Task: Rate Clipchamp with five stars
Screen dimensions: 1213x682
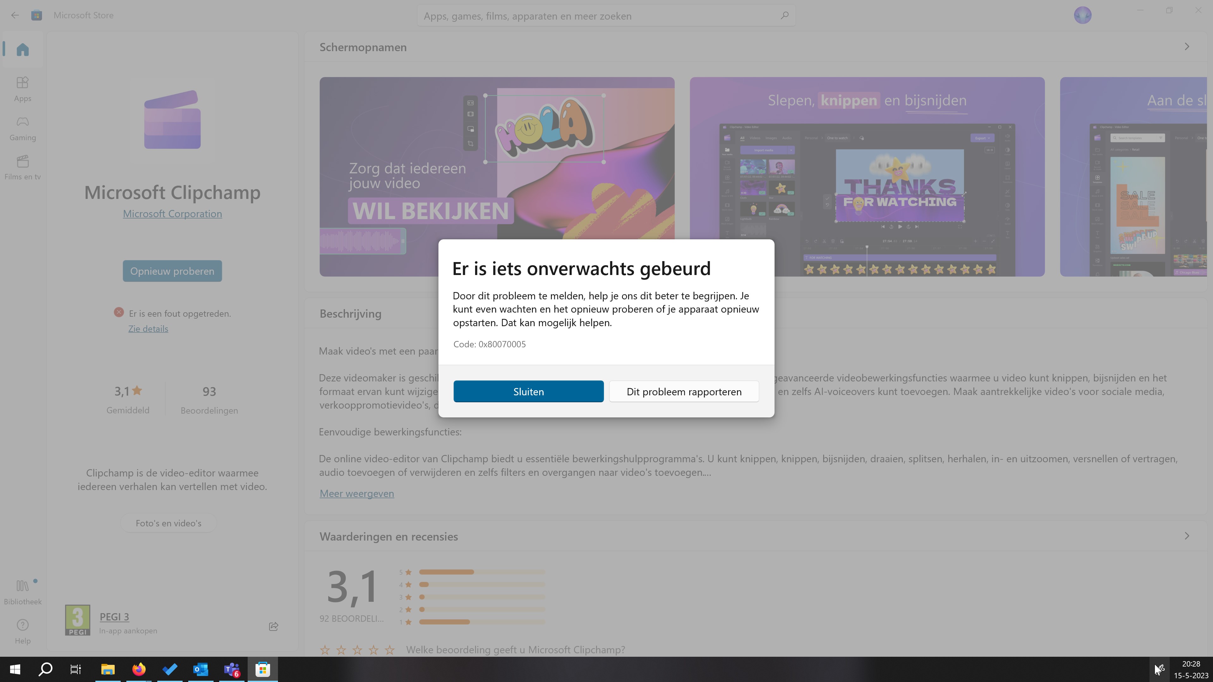Action: 389,650
